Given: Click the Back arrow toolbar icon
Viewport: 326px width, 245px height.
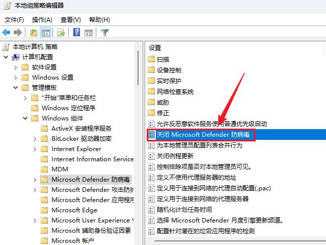Looking at the screenshot, I should tap(6, 33).
